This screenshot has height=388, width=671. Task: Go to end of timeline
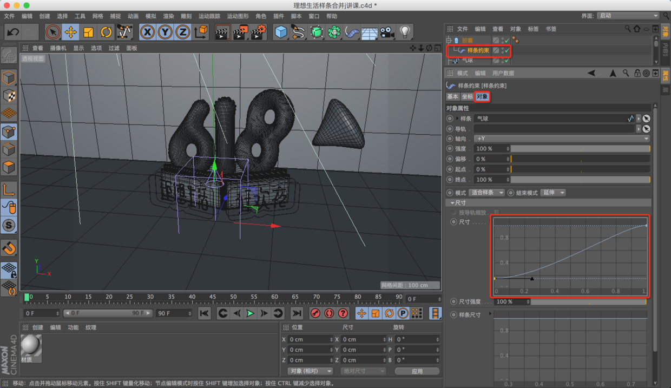pyautogui.click(x=297, y=313)
